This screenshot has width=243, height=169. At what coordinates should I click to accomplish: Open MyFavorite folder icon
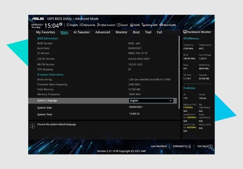pyautogui.click(x=82, y=25)
